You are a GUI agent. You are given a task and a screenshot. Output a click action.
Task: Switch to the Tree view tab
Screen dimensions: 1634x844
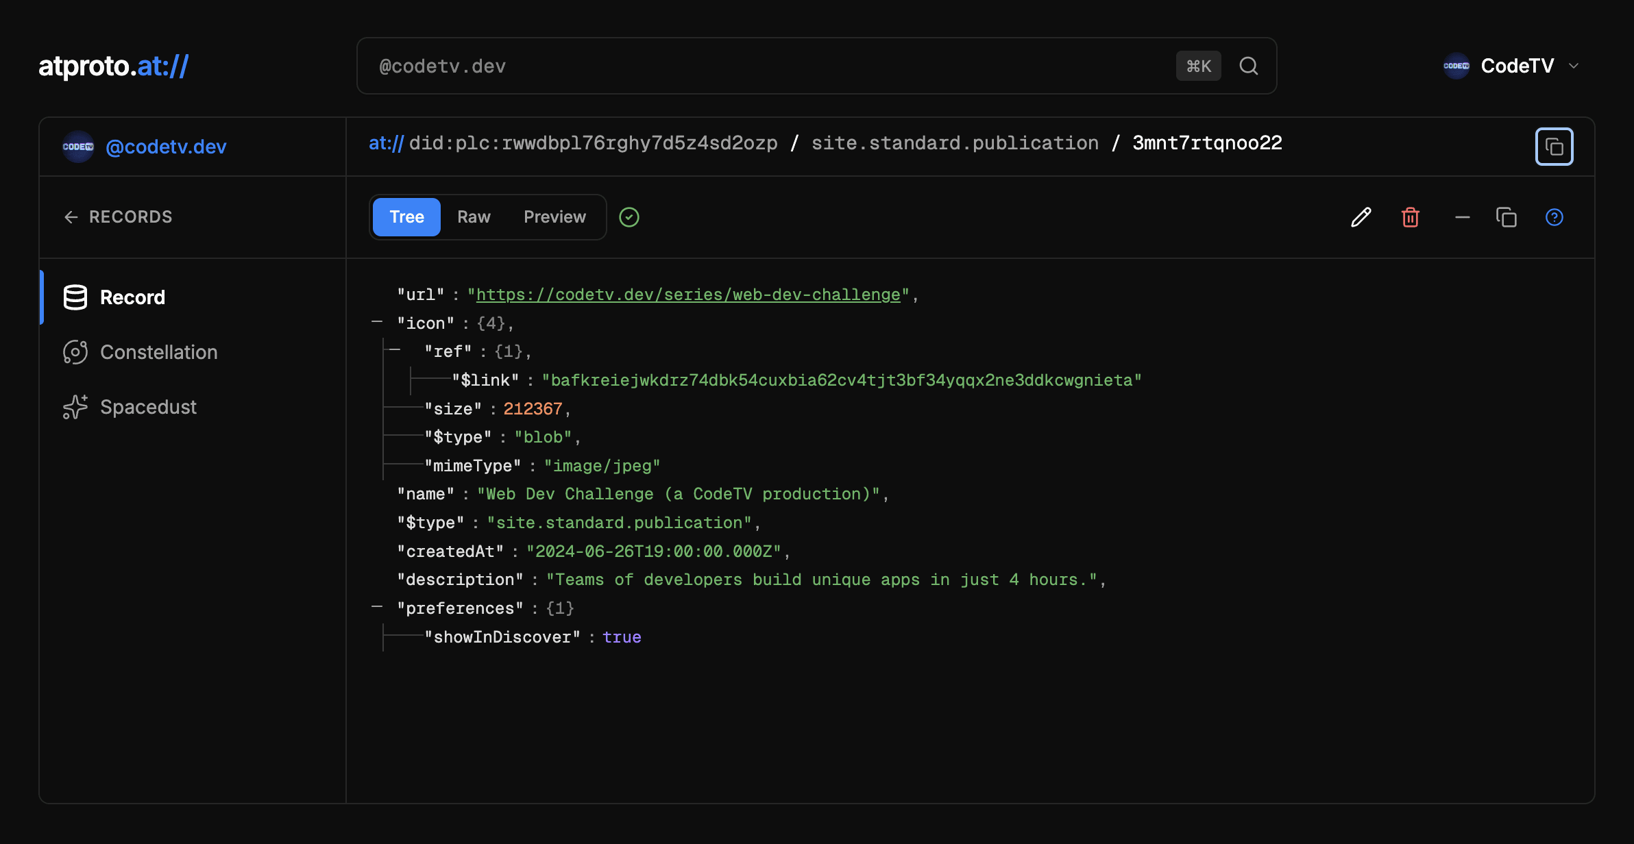(x=406, y=217)
